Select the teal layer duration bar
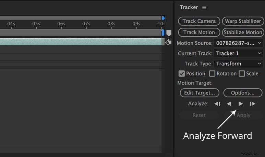 81,42
